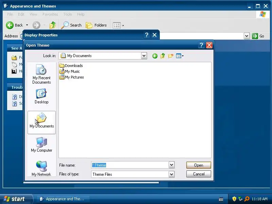
Task: Click the orange magnifier tray icon
Action: click(x=247, y=199)
